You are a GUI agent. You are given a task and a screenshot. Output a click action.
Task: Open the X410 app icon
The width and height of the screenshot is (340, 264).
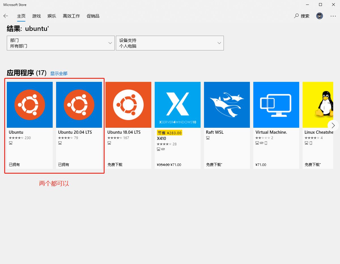(x=177, y=105)
